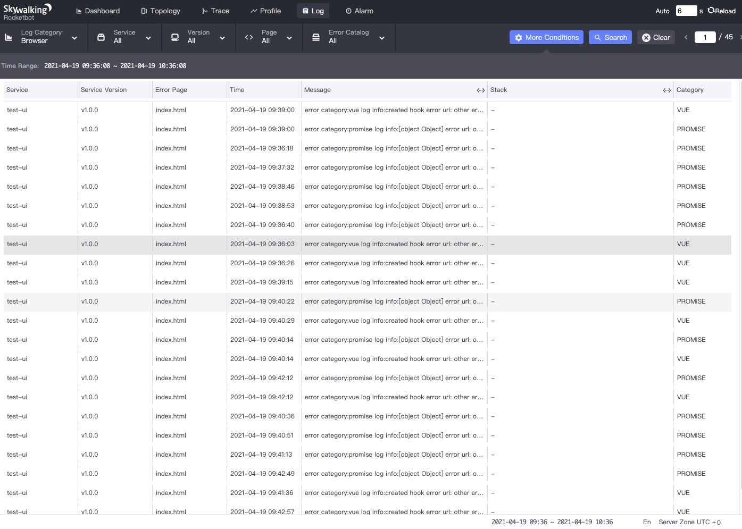Click the Service lock icon
The width and height of the screenshot is (742, 529).
tap(101, 37)
